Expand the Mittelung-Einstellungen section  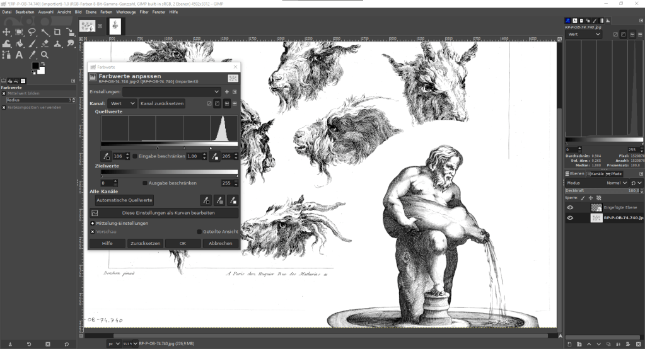pyautogui.click(x=93, y=223)
